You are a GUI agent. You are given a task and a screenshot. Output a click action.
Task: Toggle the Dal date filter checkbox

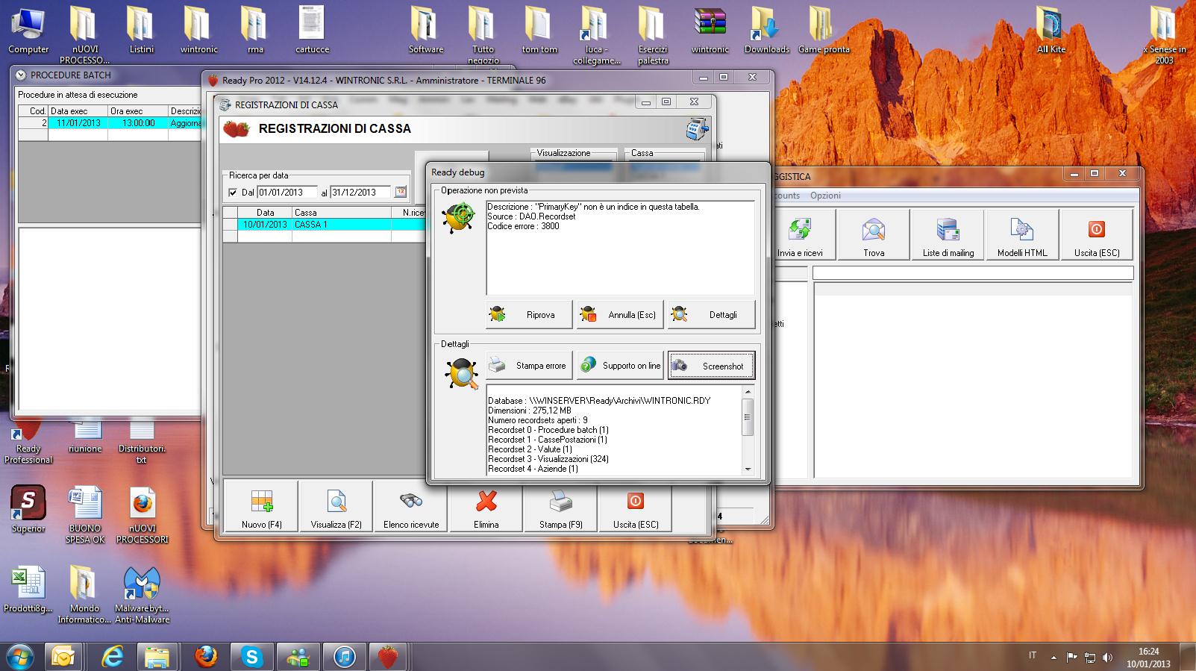233,193
